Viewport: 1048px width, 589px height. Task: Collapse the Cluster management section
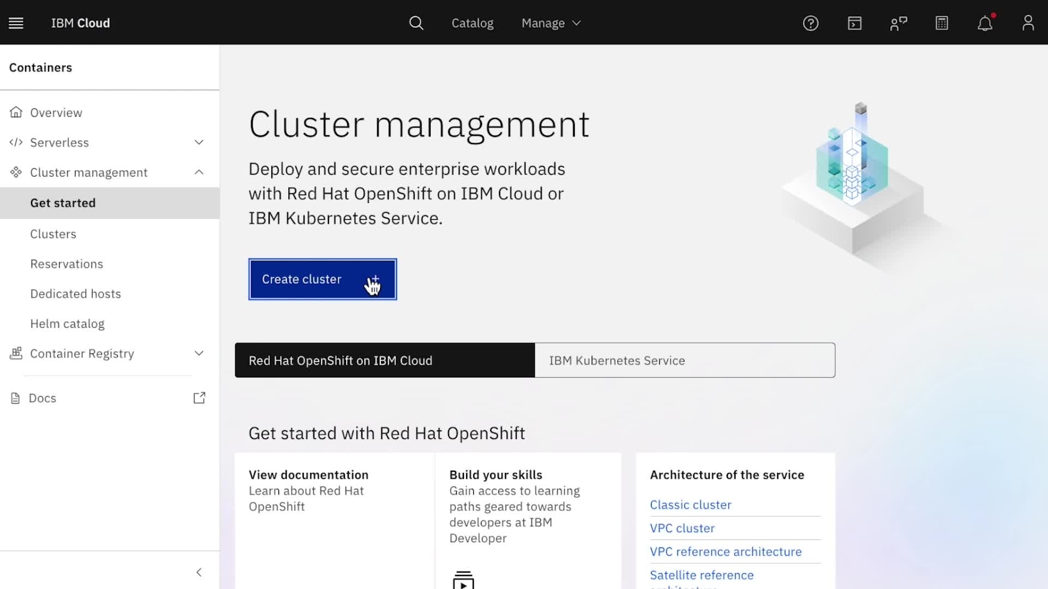pos(199,172)
